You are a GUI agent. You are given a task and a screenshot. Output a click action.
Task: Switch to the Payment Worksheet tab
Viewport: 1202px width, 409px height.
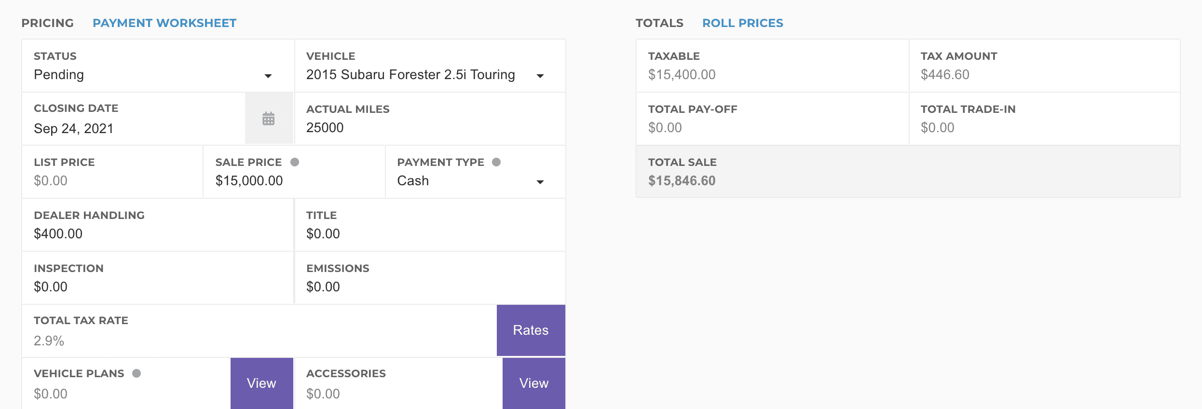[164, 23]
